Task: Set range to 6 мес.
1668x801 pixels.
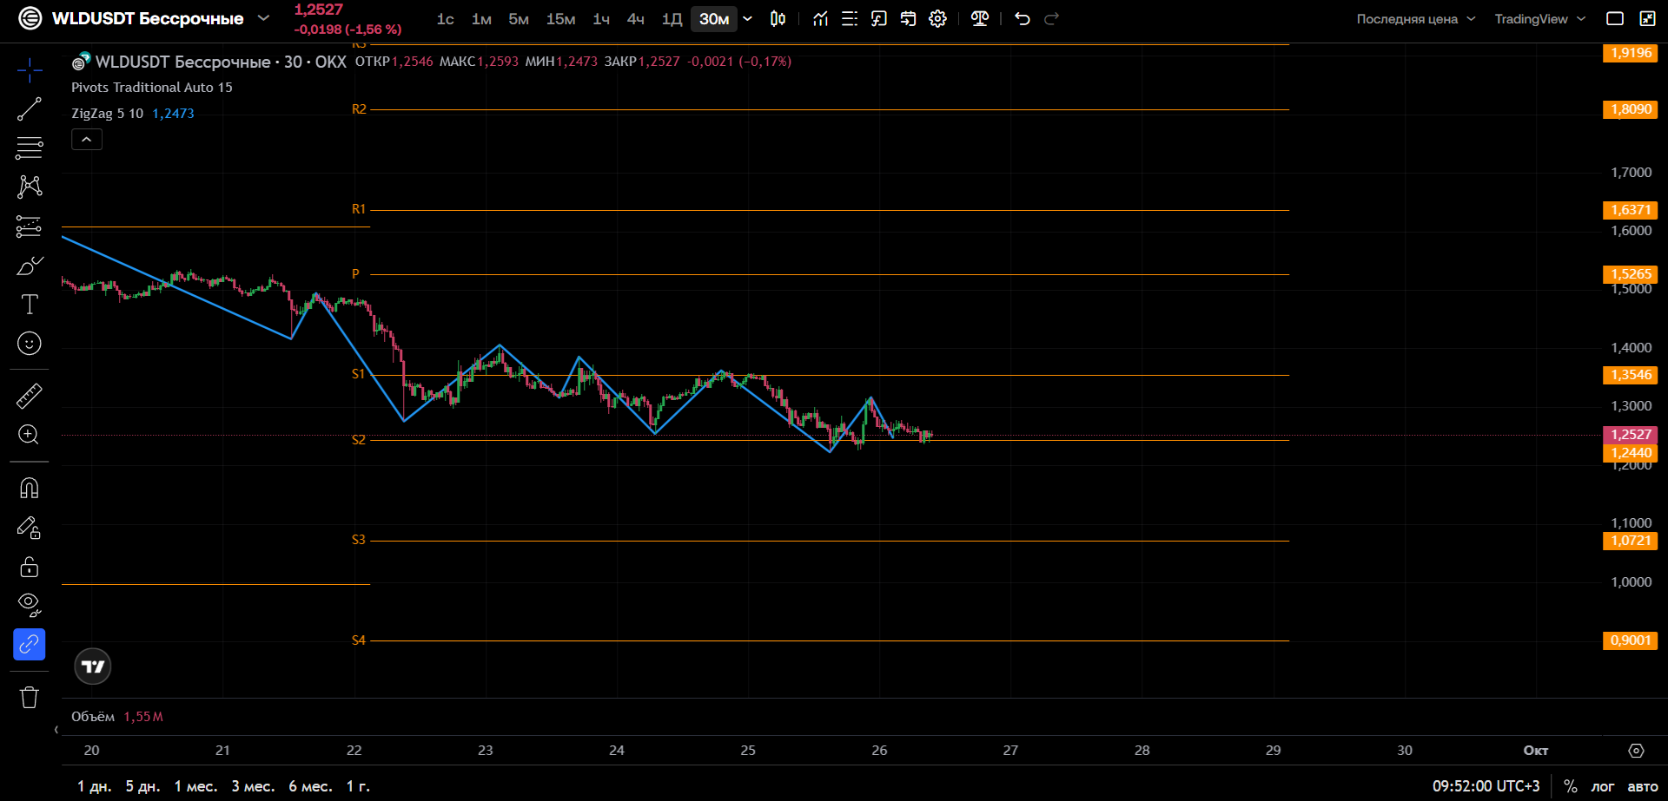Action: (x=310, y=786)
